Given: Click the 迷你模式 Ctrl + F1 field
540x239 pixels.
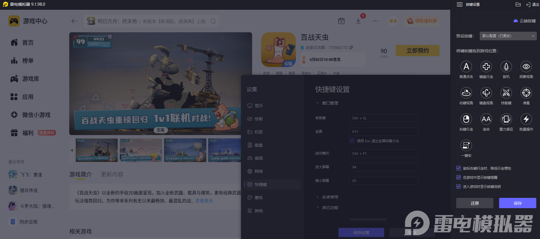Looking at the screenshot, I should pos(384,153).
